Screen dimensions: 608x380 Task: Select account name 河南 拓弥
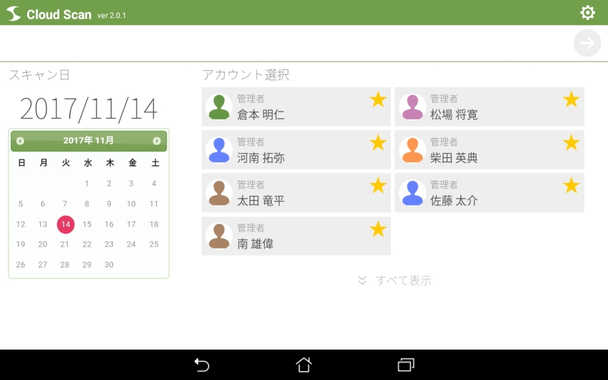point(261,158)
